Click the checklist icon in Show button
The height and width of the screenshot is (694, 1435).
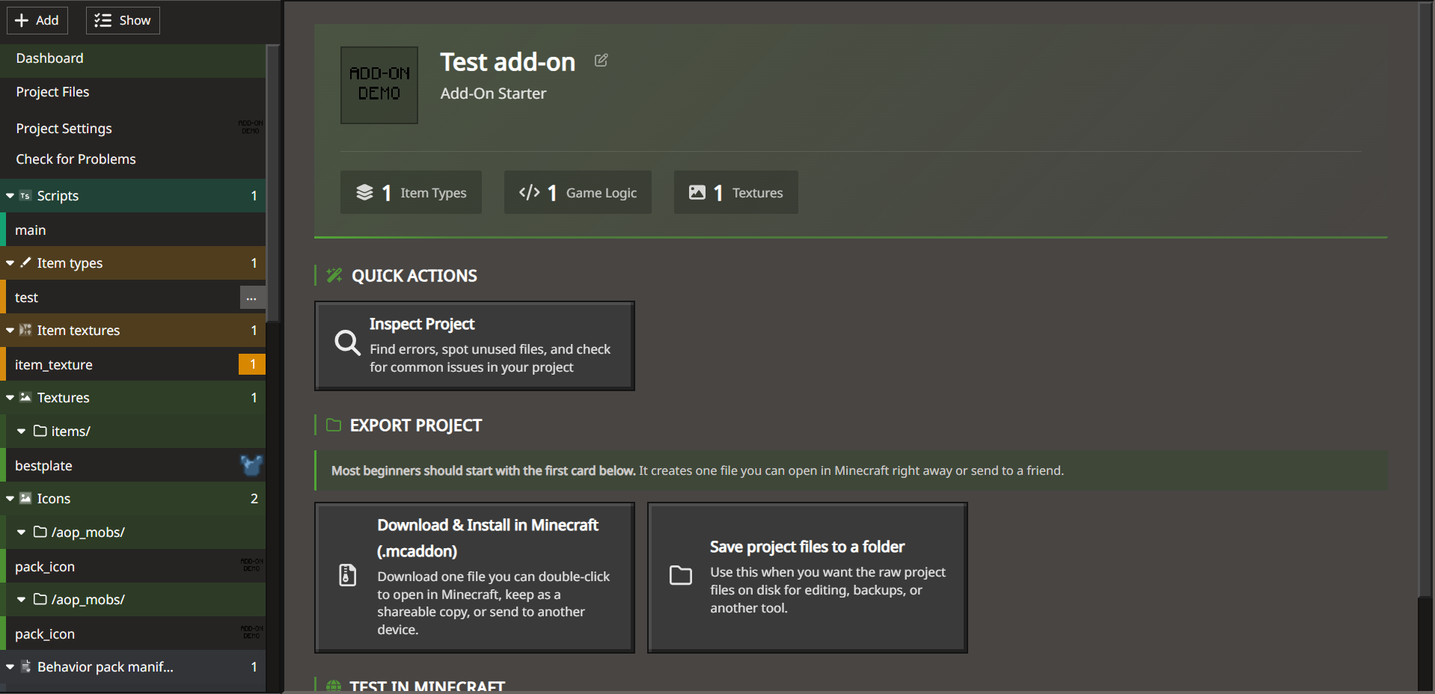(103, 20)
